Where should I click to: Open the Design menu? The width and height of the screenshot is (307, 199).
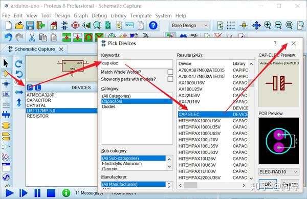62,16
